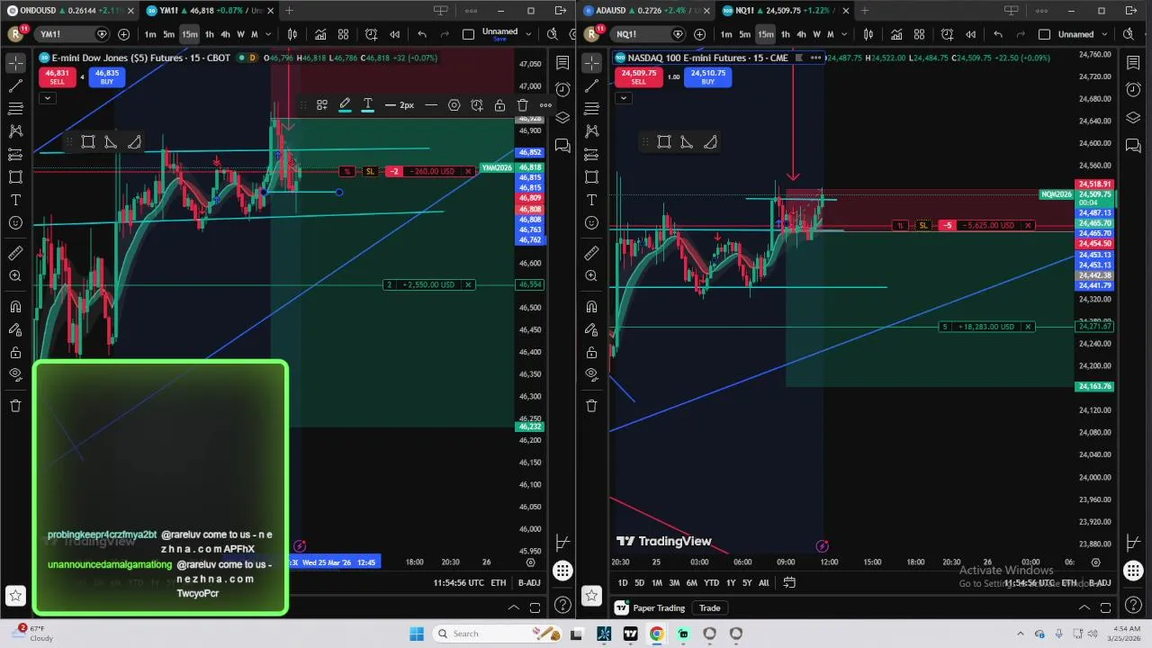Toggle magnet mode in NQ1! left sidebar
This screenshot has width=1152, height=648.
point(591,307)
